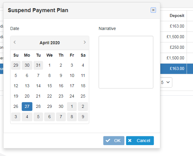Pick May 9 in the last row
The height and width of the screenshot is (156, 193).
[83, 117]
